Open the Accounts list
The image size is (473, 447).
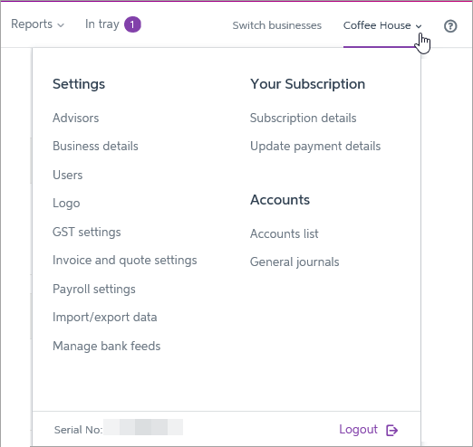pos(285,233)
